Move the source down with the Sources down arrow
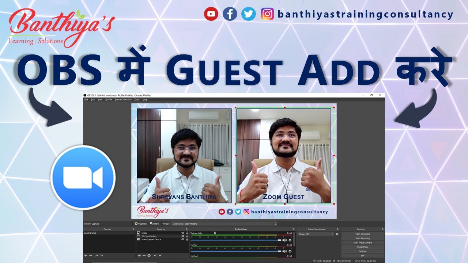 (160, 255)
